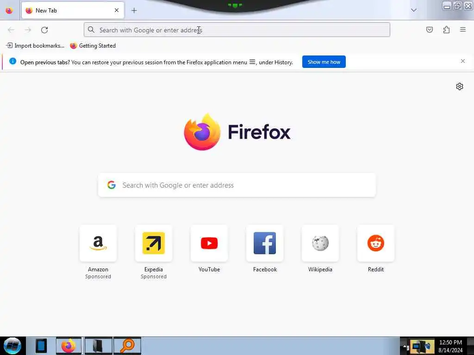Open Import bookmarks bookmark item

coord(35,46)
